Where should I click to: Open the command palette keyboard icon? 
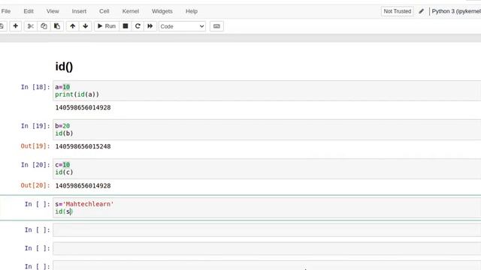216,26
